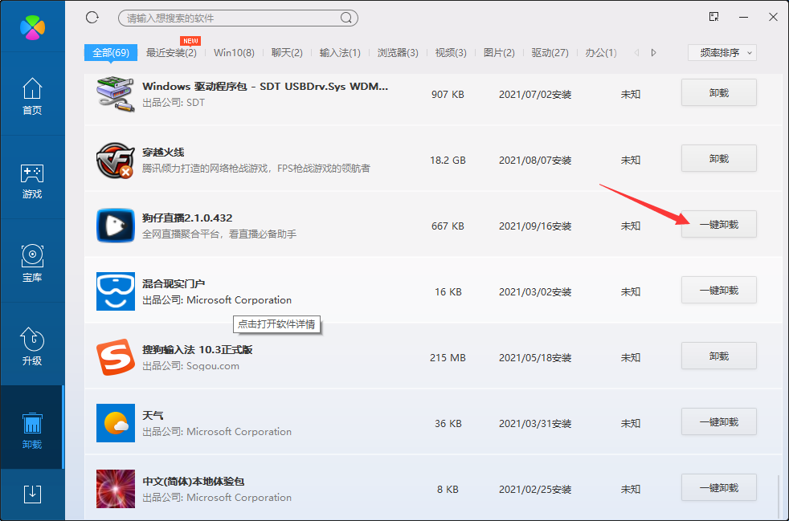Click the colorful app logo in sidebar
The width and height of the screenshot is (789, 521).
point(33,26)
